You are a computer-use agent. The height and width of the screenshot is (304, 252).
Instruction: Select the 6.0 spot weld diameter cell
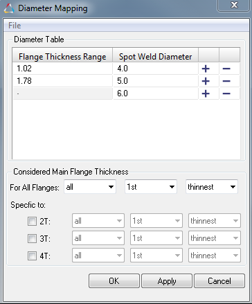point(156,93)
